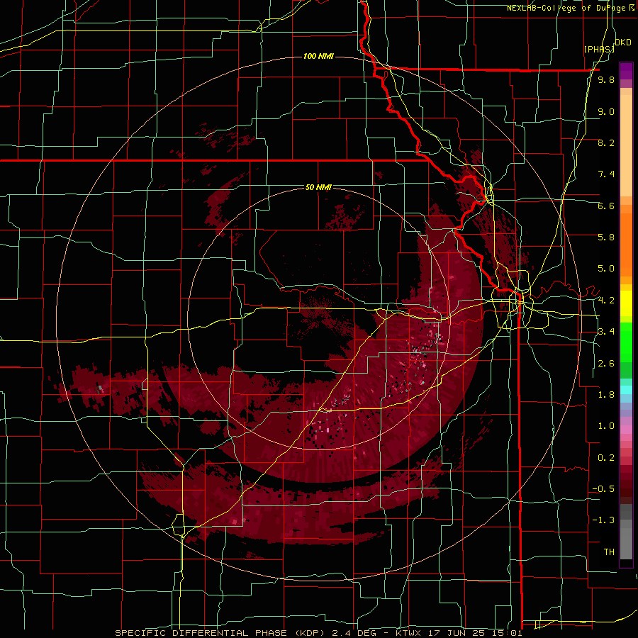Click the 9.0 value on the scale

pyautogui.click(x=606, y=111)
